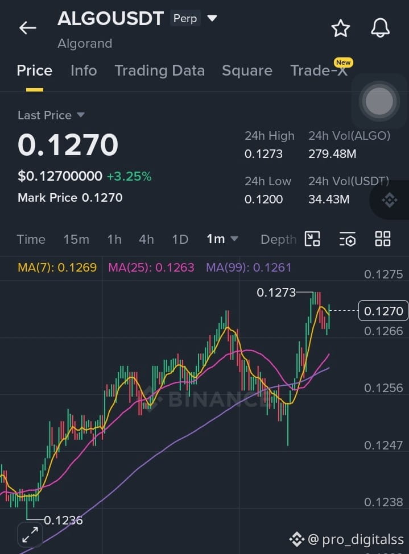This screenshot has width=409, height=554.
Task: Open the ALGOUSDT Perp pair selector dropdown
Action: coord(212,18)
